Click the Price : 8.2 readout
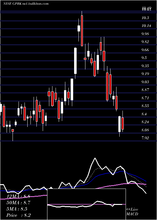 coord(19,215)
